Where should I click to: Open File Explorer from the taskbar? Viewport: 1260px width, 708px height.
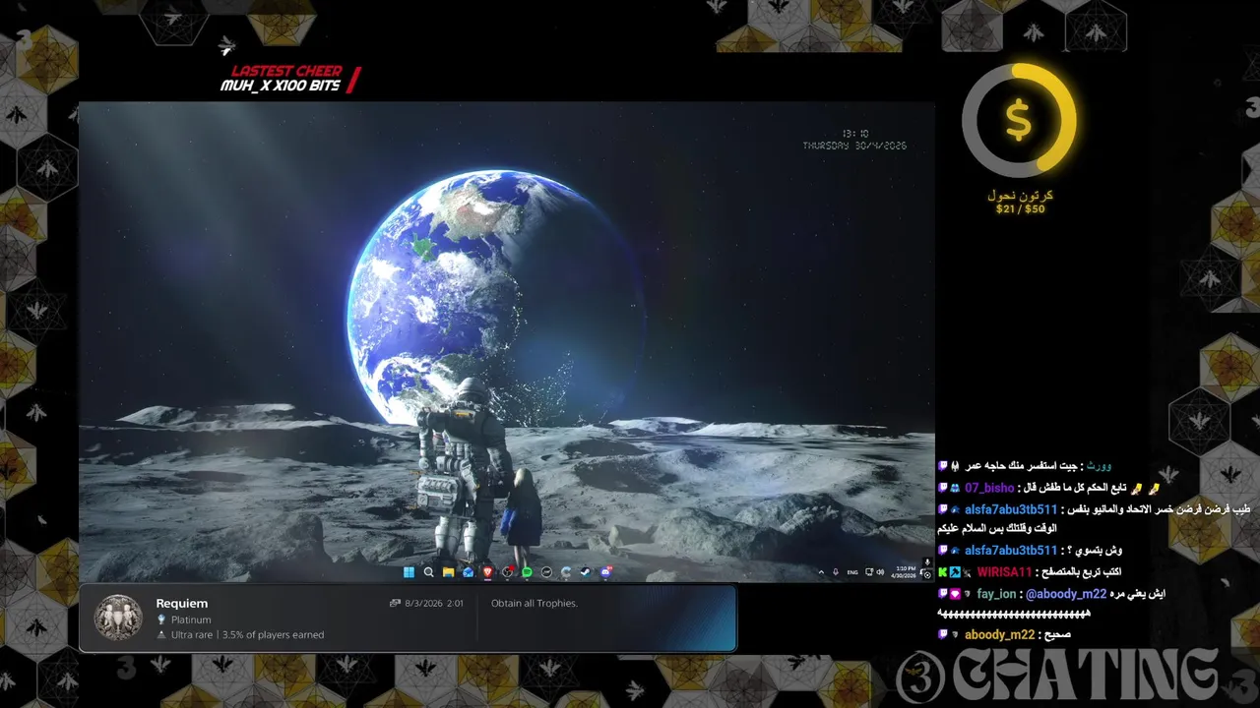448,572
